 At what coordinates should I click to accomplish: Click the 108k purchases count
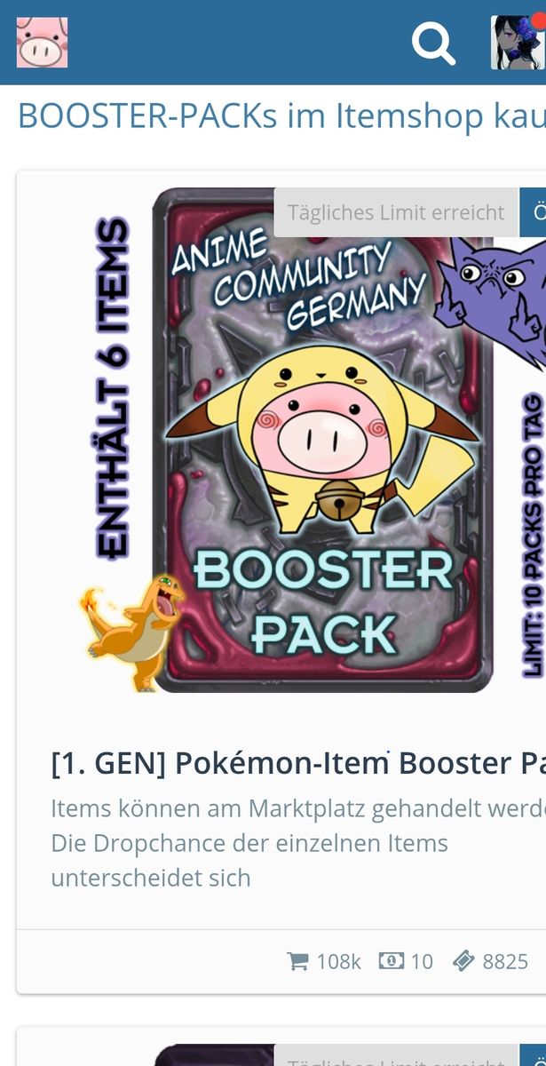tap(339, 961)
